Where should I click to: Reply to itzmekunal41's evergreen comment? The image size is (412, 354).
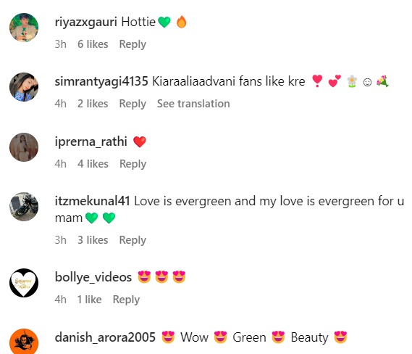click(133, 240)
